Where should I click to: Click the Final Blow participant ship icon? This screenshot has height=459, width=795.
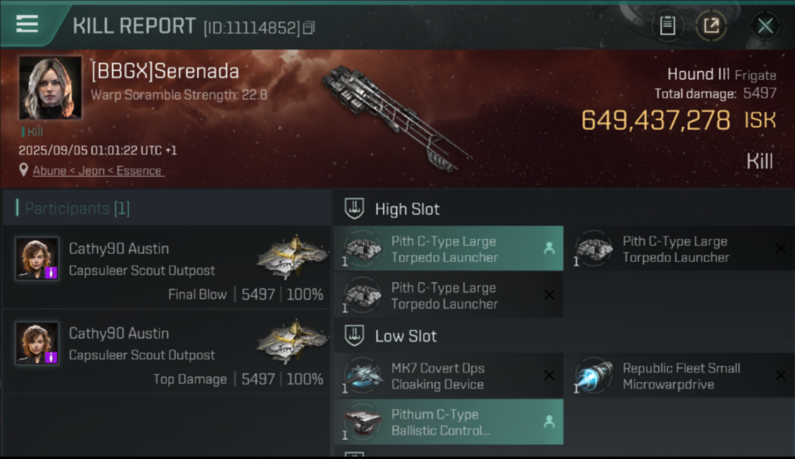point(292,258)
